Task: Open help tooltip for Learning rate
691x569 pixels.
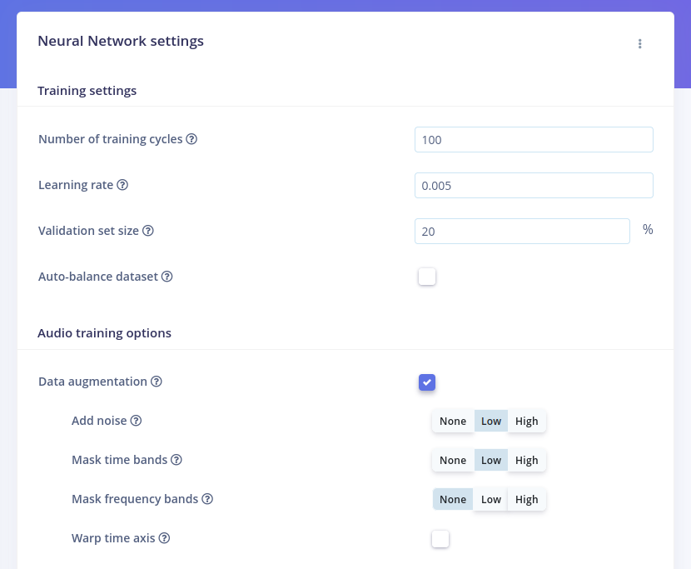Action: pyautogui.click(x=122, y=185)
